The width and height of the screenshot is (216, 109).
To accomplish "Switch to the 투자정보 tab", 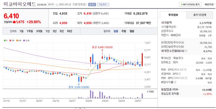I will click(x=173, y=15).
